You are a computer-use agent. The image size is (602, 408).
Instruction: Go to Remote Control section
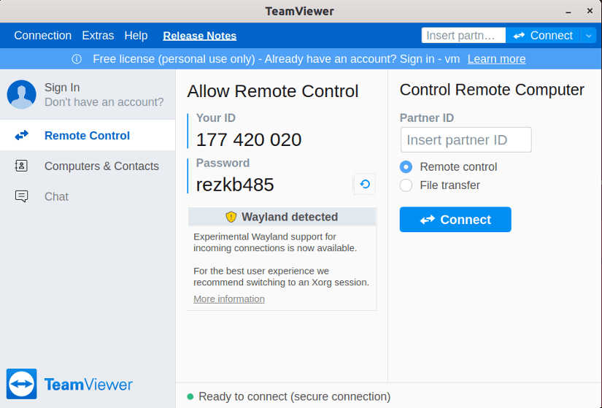click(88, 135)
